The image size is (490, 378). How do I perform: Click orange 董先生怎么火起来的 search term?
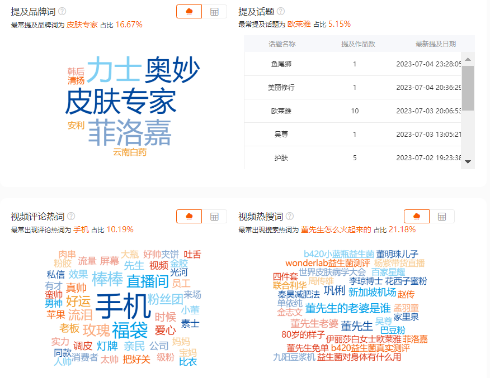(x=336, y=229)
